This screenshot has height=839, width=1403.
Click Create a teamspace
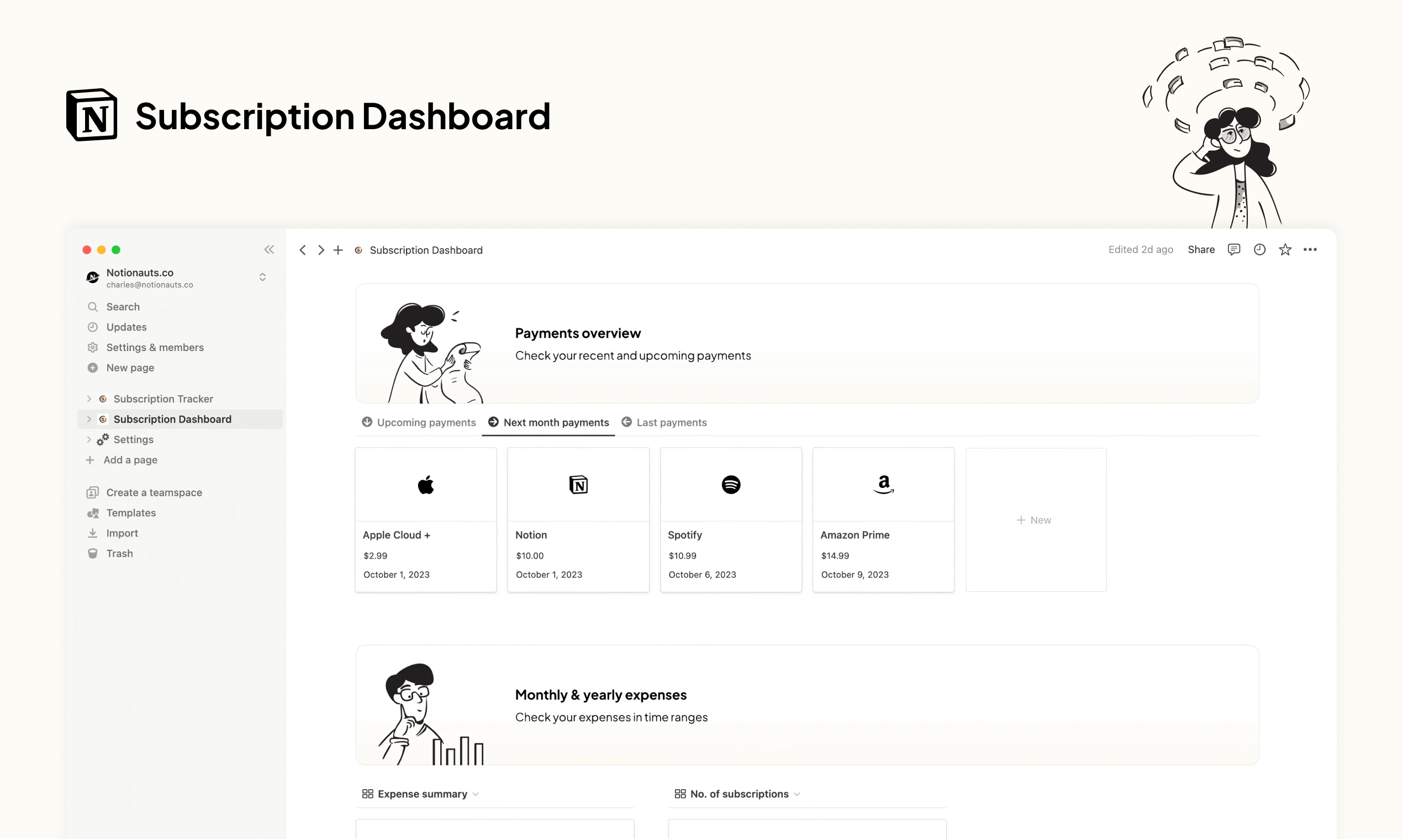[x=154, y=492]
